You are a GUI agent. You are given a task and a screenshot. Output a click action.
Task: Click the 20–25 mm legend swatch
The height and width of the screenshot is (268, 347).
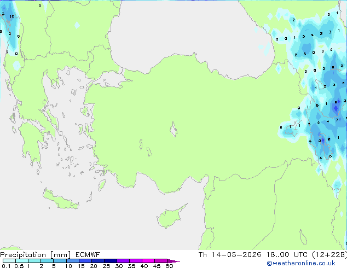point(98,261)
